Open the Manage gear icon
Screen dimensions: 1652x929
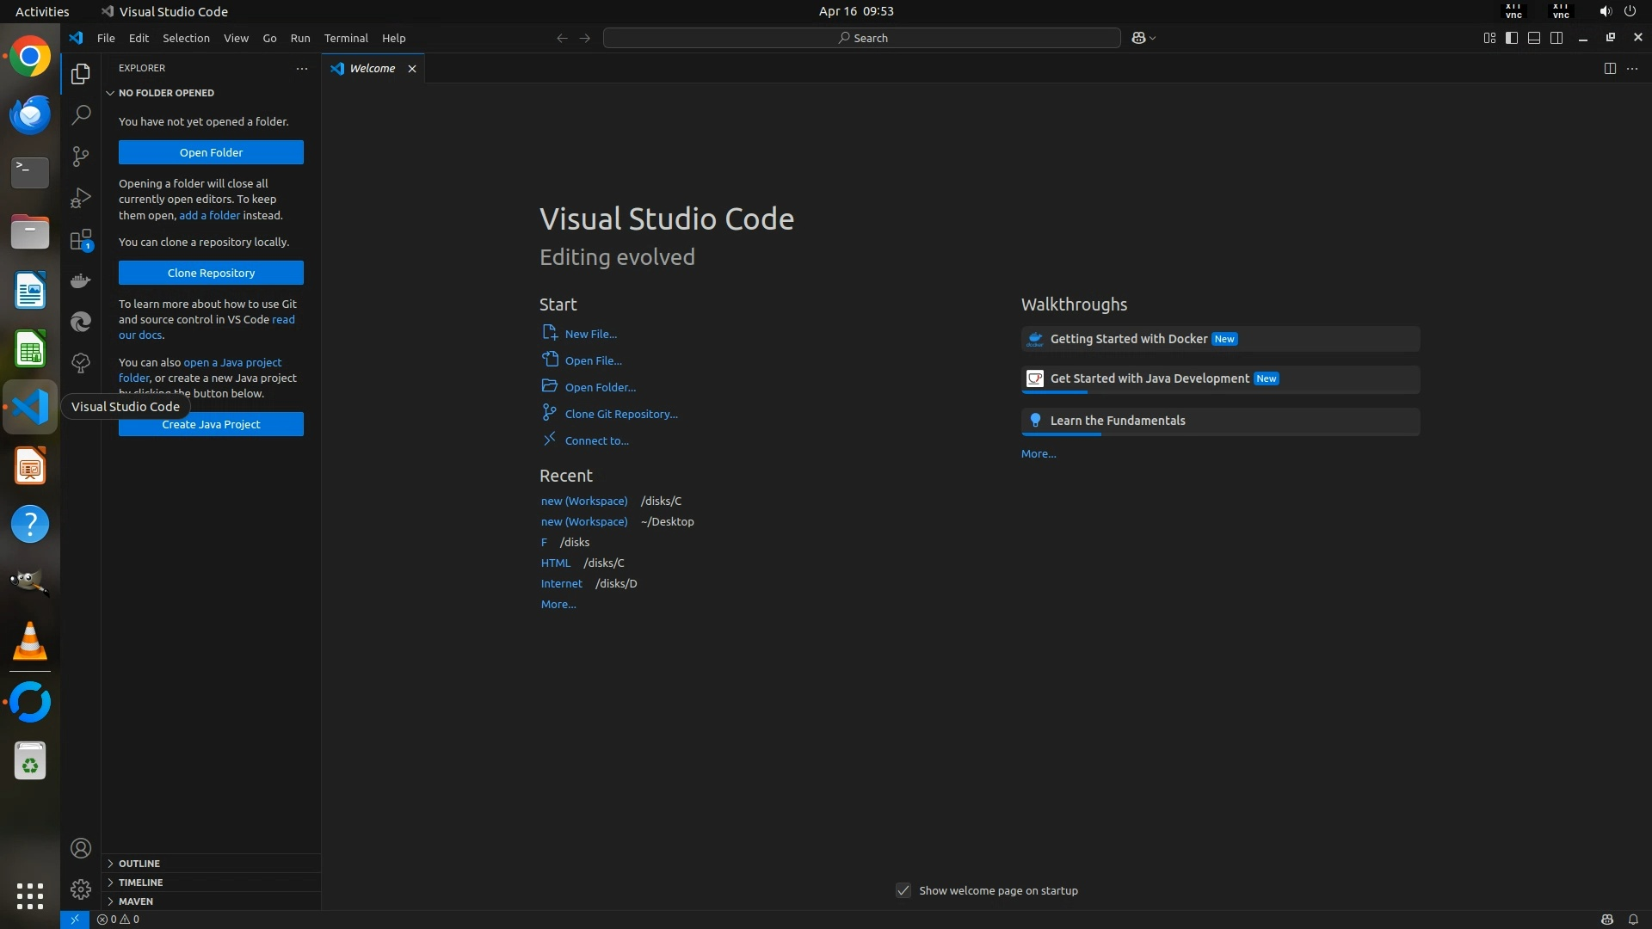click(x=81, y=889)
